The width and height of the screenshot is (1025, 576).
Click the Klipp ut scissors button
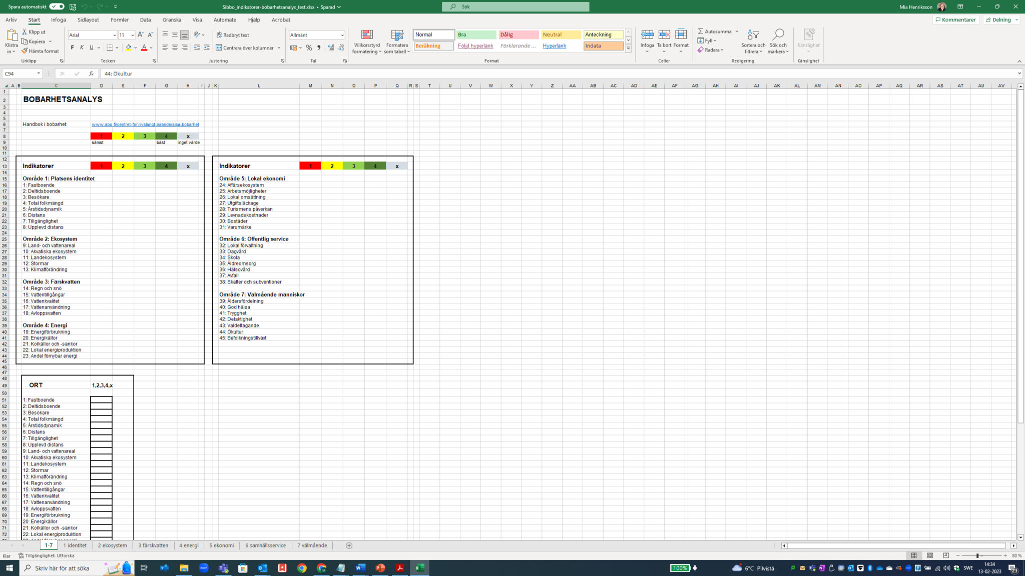(34, 31)
